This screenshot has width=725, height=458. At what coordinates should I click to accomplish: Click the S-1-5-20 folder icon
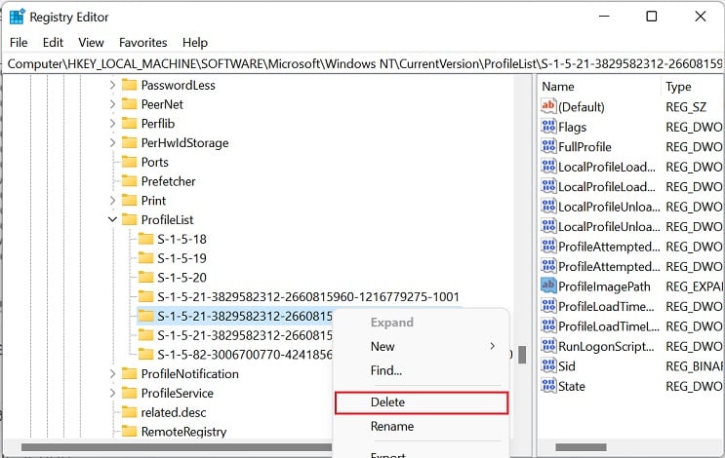click(145, 278)
